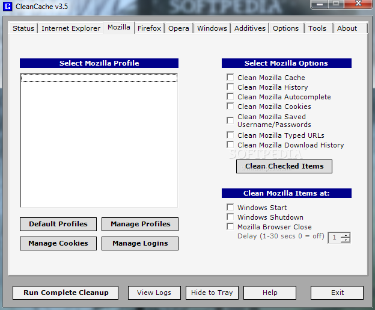Viewport: 375px width, 310px height.
Task: Click the Default Profiles button
Action: [x=58, y=224]
